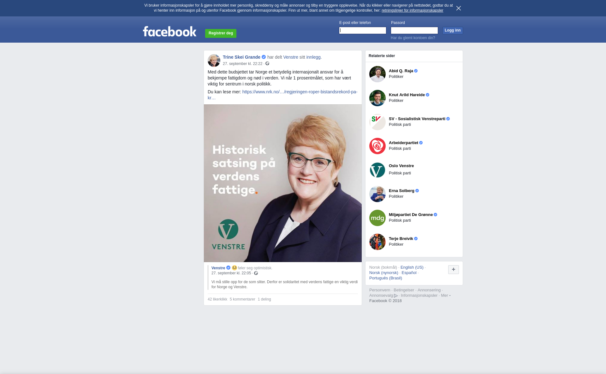Close the cookie notice banner
606x374 pixels.
coord(459,8)
